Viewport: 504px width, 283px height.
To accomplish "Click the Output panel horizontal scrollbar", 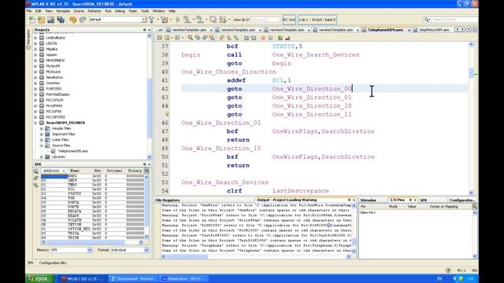I will tap(256, 256).
